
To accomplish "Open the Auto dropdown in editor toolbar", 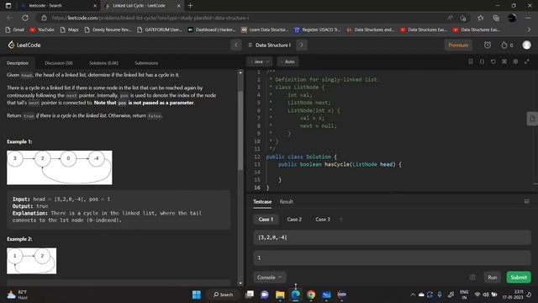I will tap(287, 61).
